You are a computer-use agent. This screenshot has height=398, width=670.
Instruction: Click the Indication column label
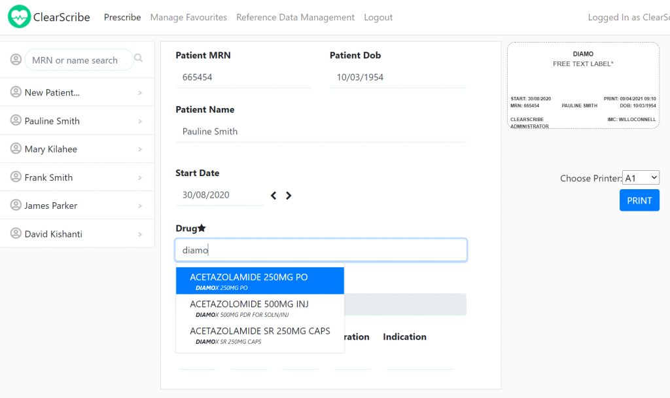tap(404, 337)
